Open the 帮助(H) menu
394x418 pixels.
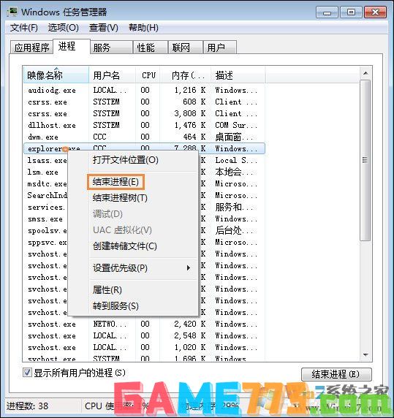143,28
